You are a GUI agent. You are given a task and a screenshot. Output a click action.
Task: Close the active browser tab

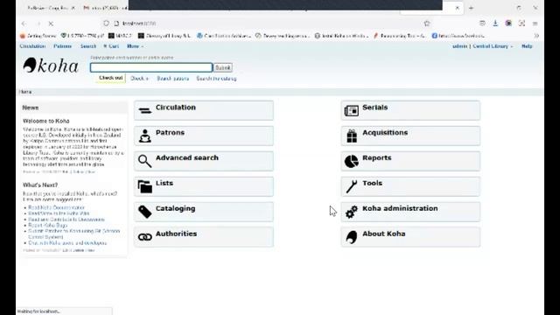[457, 8]
